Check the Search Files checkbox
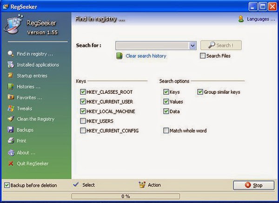 202,56
